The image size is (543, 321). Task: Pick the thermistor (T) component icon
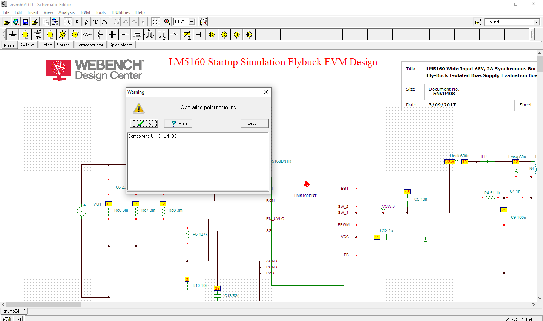click(187, 35)
